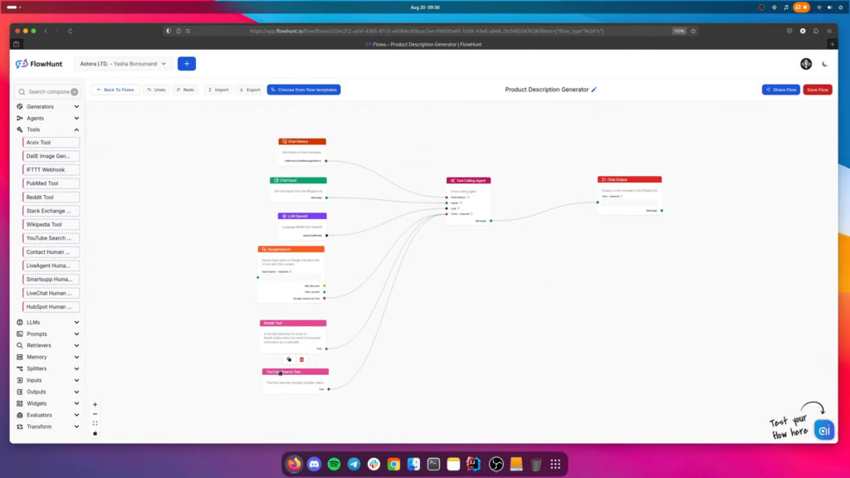Save the flow with Save Flow button
This screenshot has height=478, width=850.
tap(817, 90)
